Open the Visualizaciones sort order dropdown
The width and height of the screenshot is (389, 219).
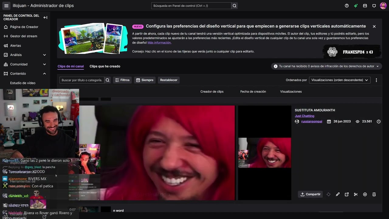[x=339, y=80]
